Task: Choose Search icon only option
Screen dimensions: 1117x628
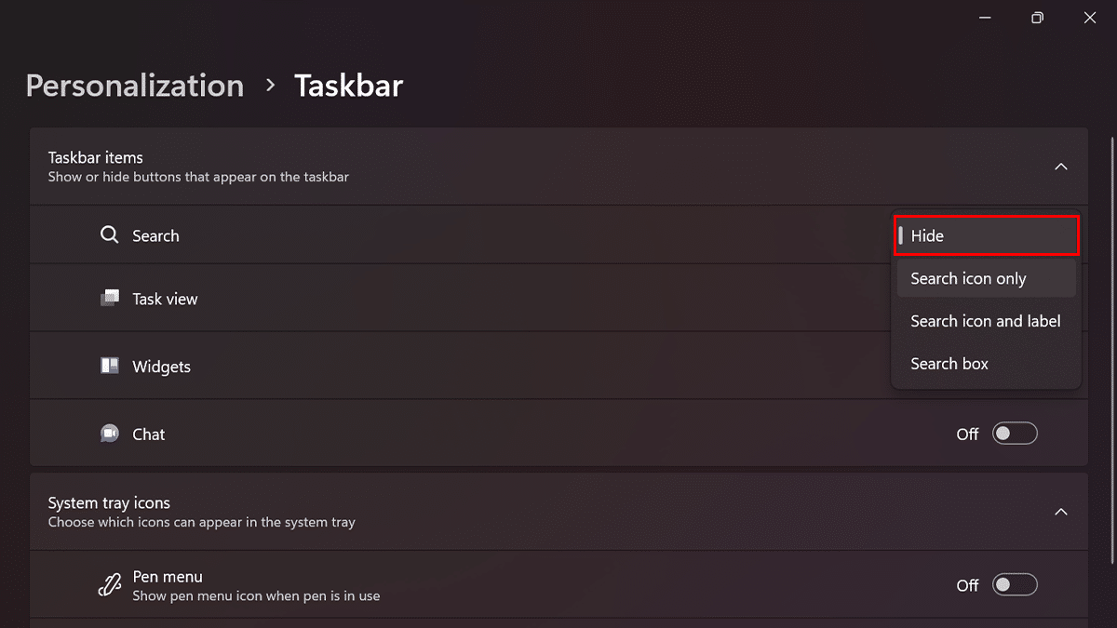Action: (x=986, y=278)
